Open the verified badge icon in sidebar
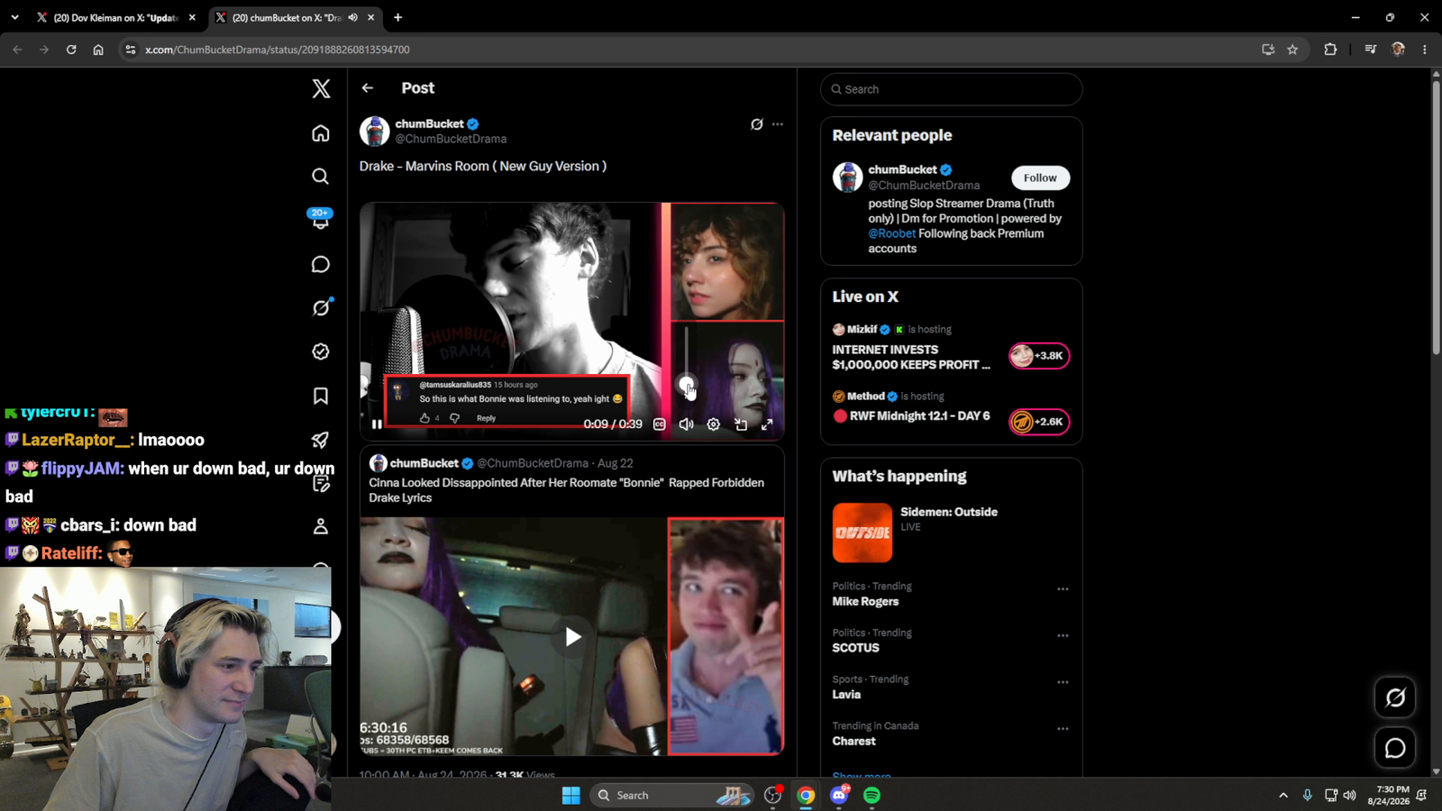 (321, 351)
